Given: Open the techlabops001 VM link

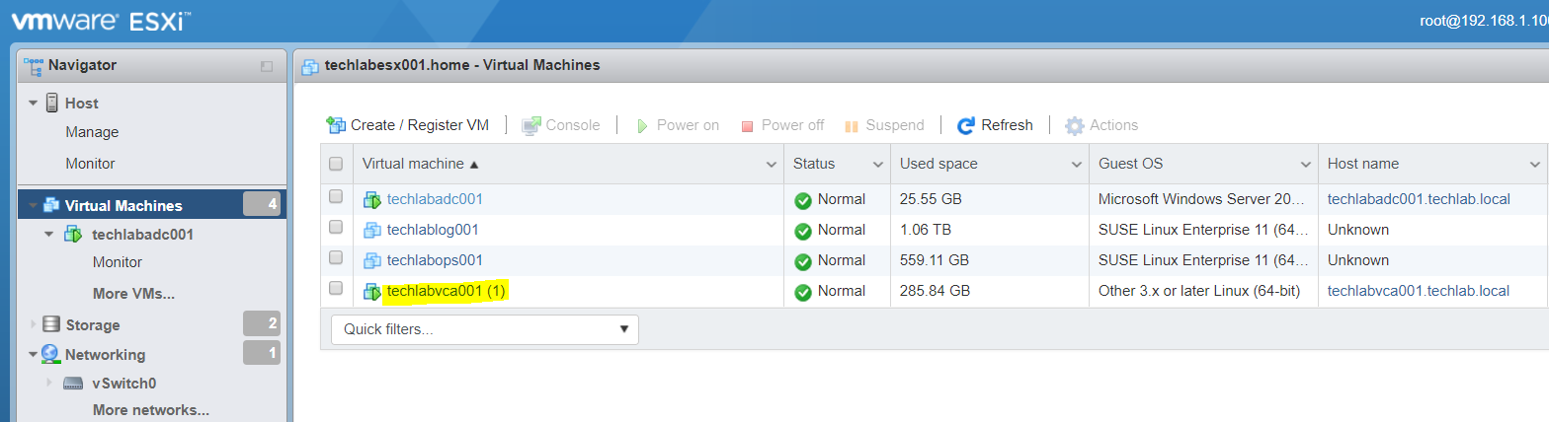Looking at the screenshot, I should [x=435, y=260].
